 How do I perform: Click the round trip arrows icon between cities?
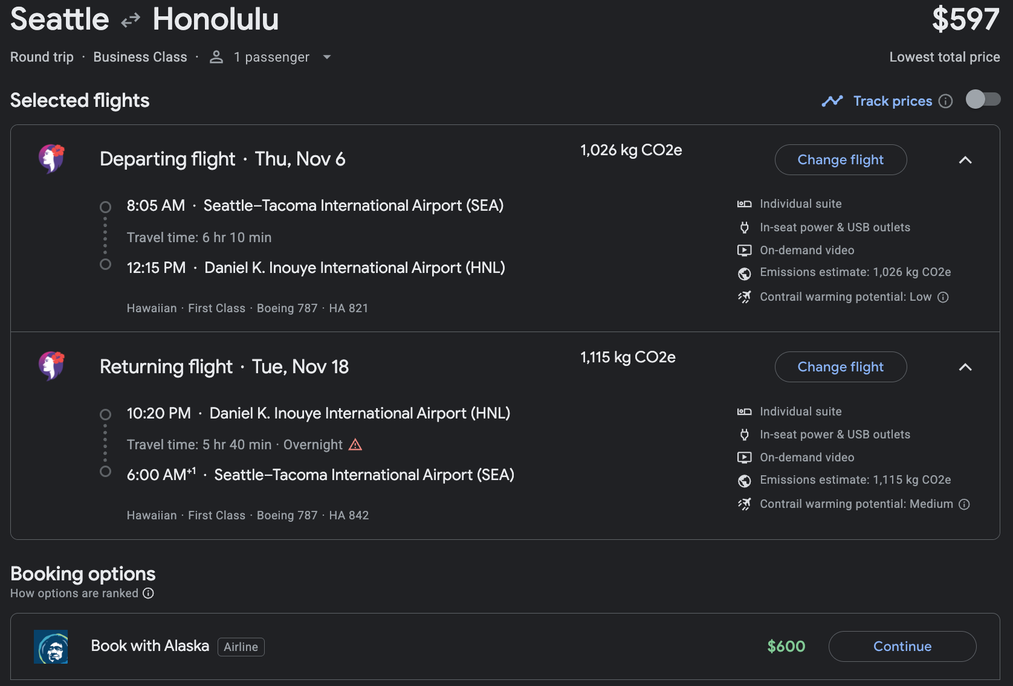coord(131,21)
